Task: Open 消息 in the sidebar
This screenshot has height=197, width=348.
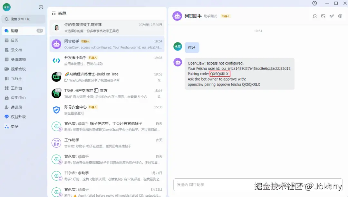Action: click(x=23, y=31)
